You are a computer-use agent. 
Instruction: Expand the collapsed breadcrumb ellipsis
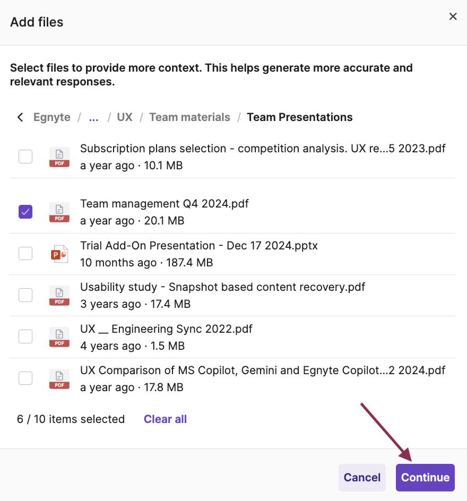coord(93,117)
